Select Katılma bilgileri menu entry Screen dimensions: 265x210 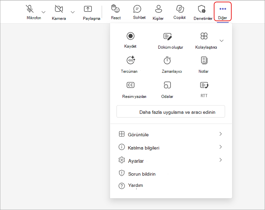(171, 147)
